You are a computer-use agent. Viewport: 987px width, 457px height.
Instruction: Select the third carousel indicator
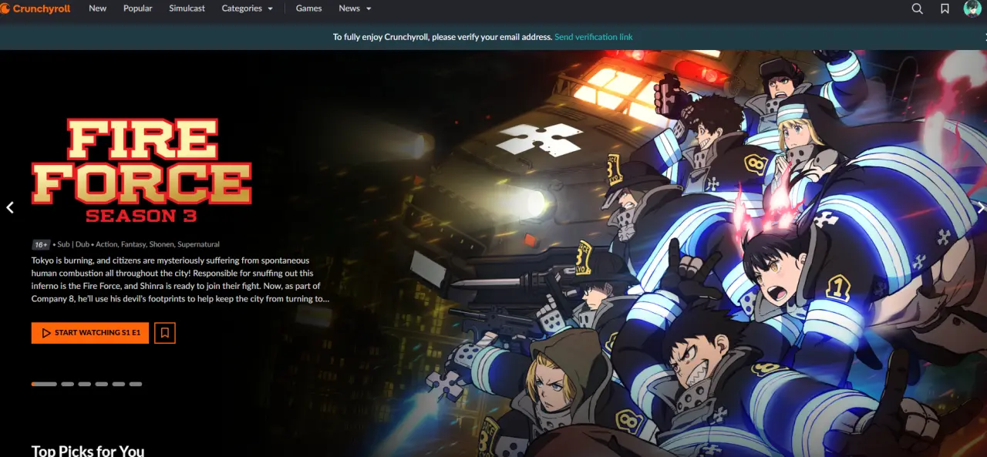85,384
